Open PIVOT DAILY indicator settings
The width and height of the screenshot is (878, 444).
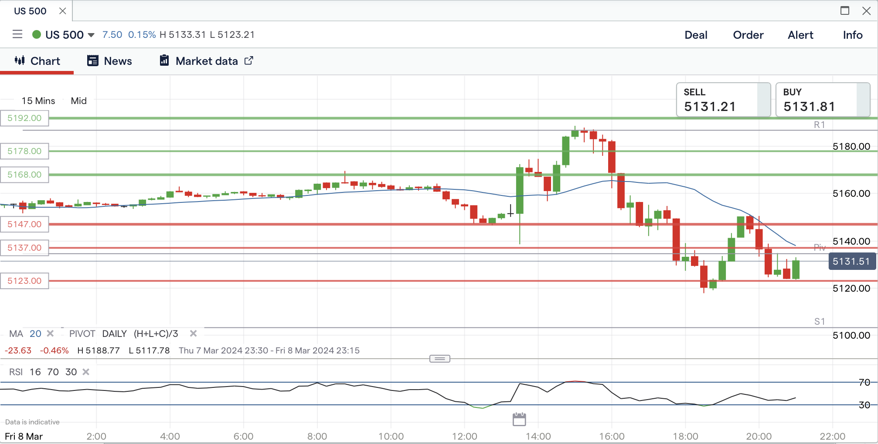[x=123, y=333]
